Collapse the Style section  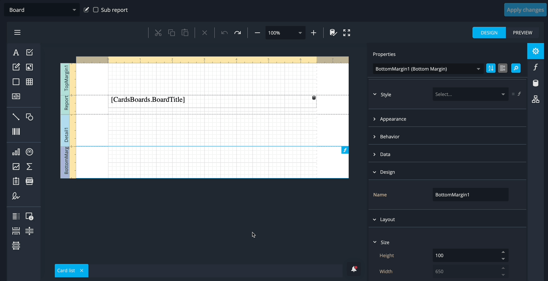point(375,94)
